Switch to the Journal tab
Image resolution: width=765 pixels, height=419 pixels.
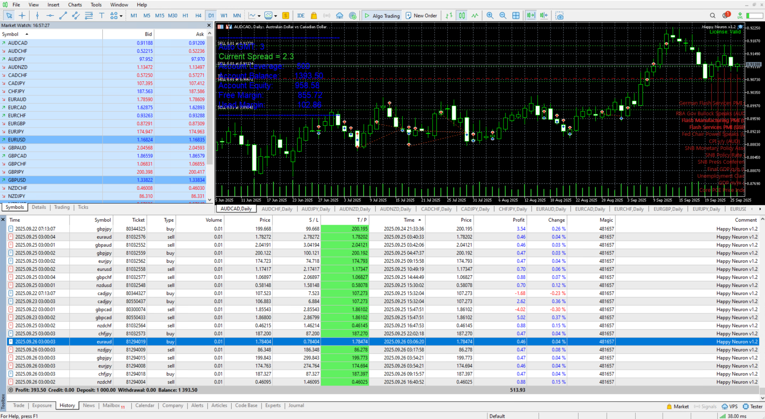click(296, 405)
